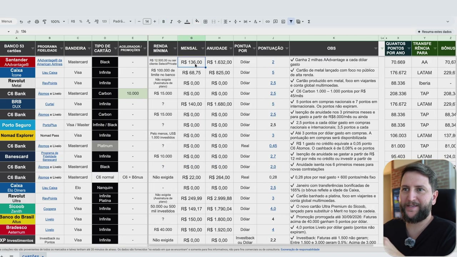Click the merge cells icon
Viewport: 457px width, 257px height.
[214, 21]
